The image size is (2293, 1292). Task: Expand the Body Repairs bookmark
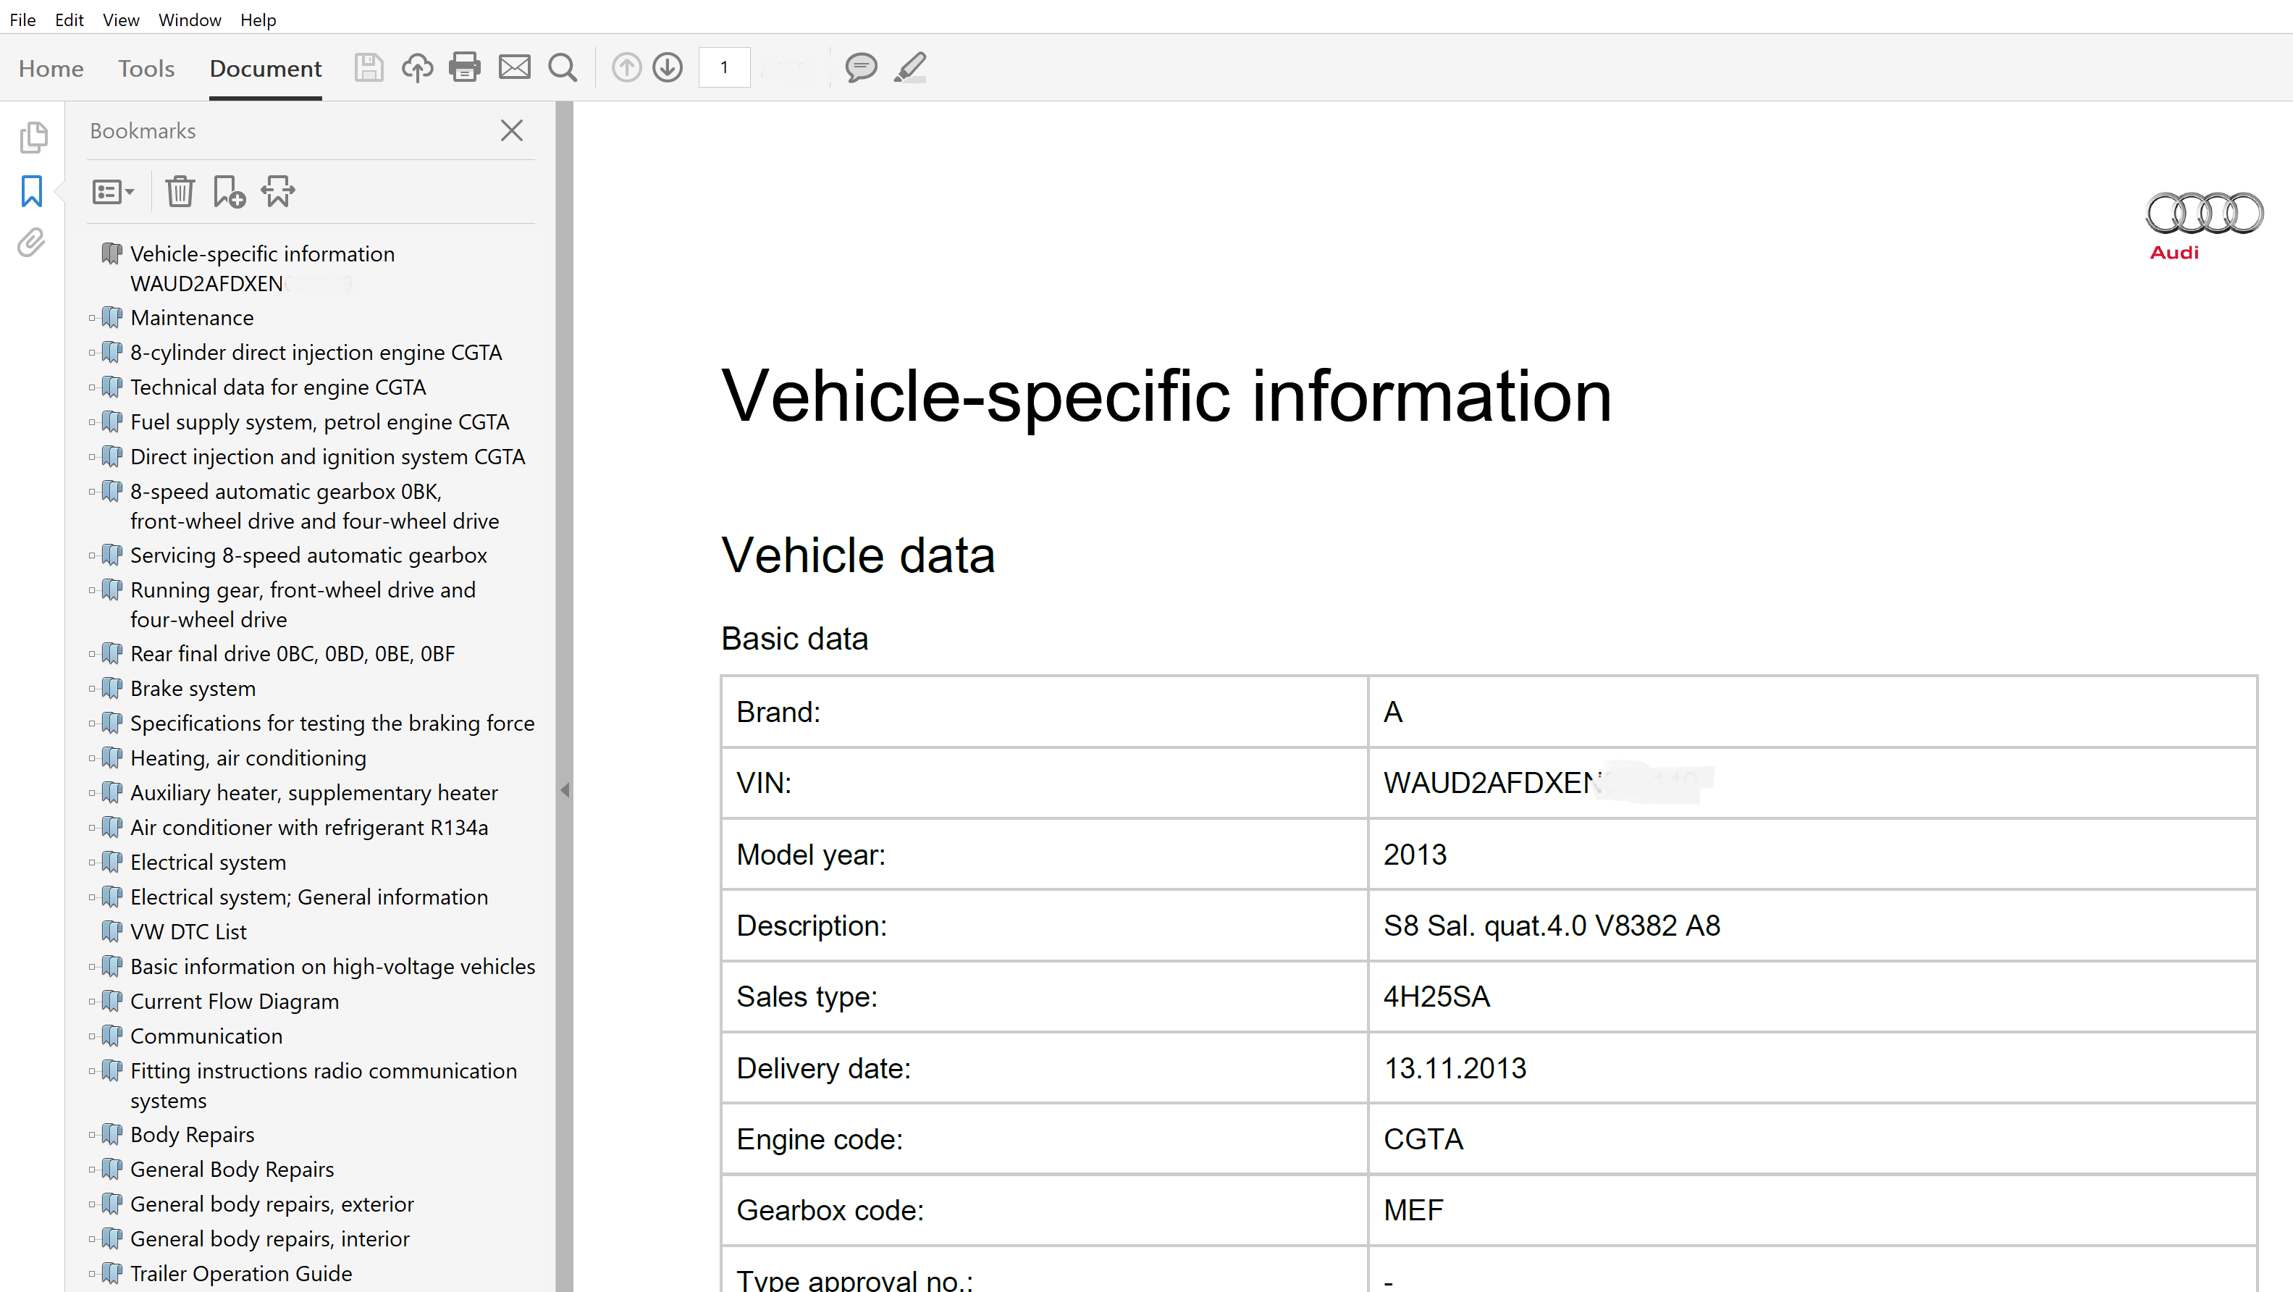tap(92, 1136)
